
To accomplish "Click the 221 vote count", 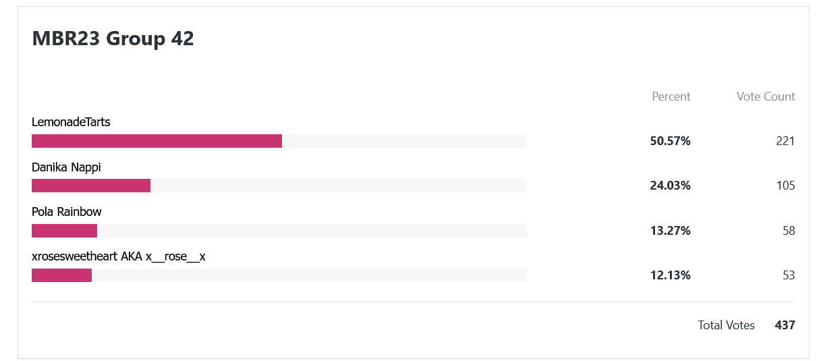I will click(785, 141).
